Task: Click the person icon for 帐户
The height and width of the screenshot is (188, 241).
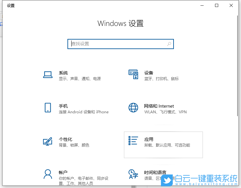Action: coord(48,174)
